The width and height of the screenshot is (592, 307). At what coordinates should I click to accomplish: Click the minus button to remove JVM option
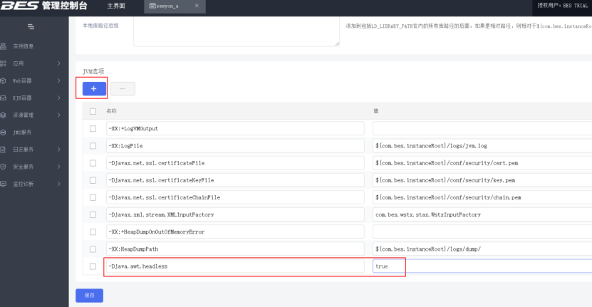[123, 88]
